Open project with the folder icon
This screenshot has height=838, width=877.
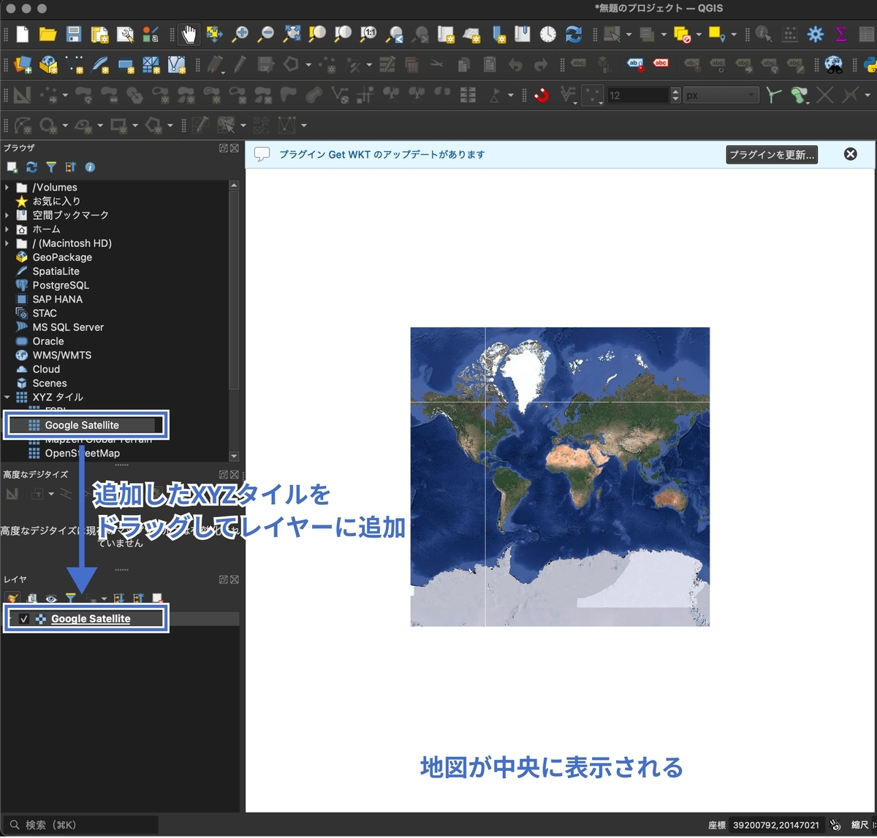tap(48, 34)
